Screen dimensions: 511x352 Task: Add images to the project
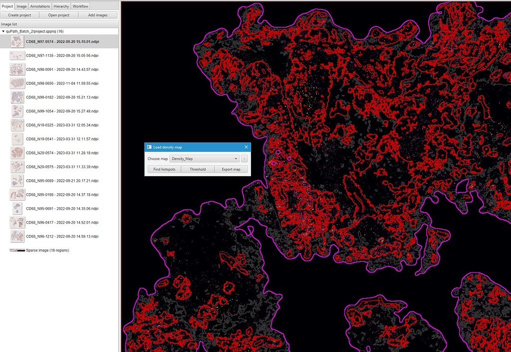point(98,15)
